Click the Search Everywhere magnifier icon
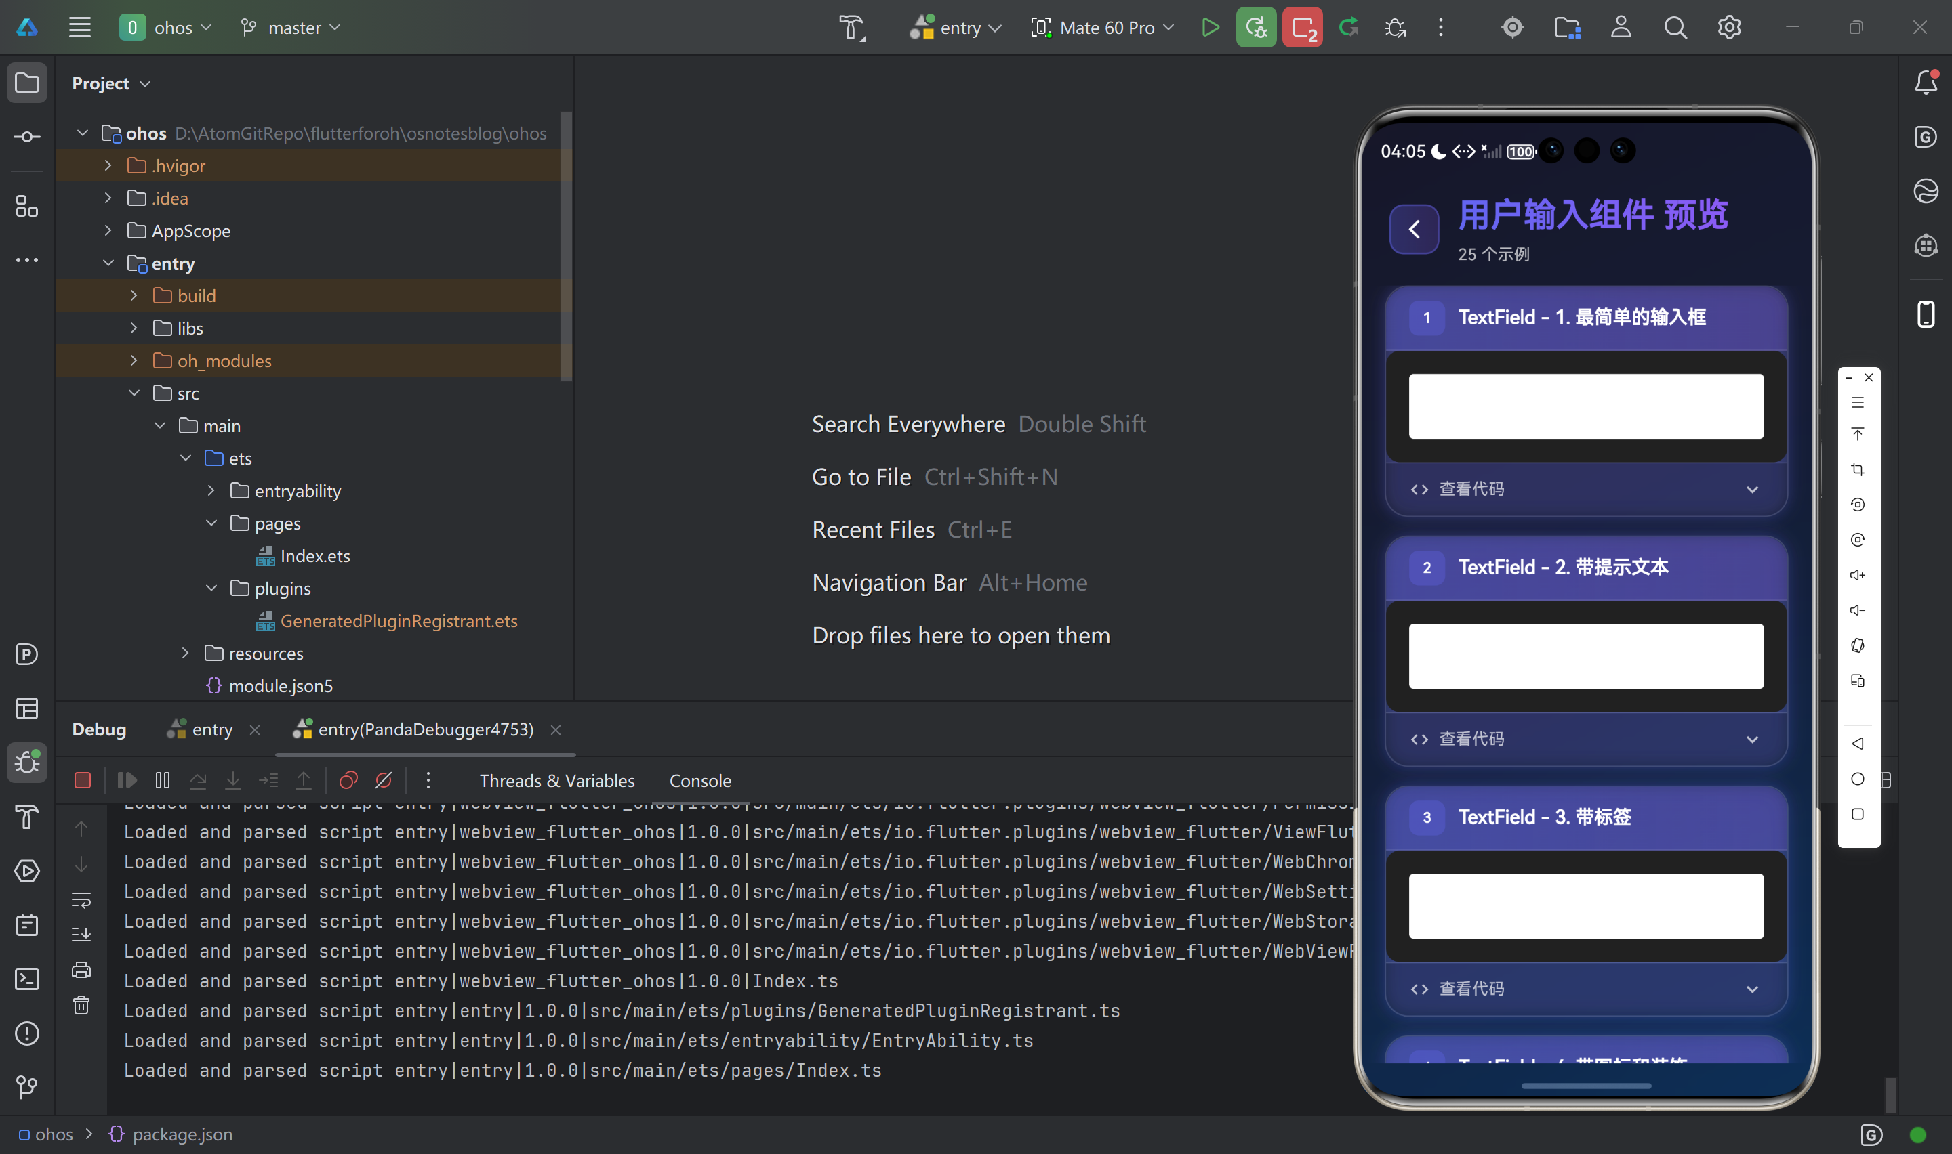This screenshot has height=1154, width=1952. tap(1675, 28)
